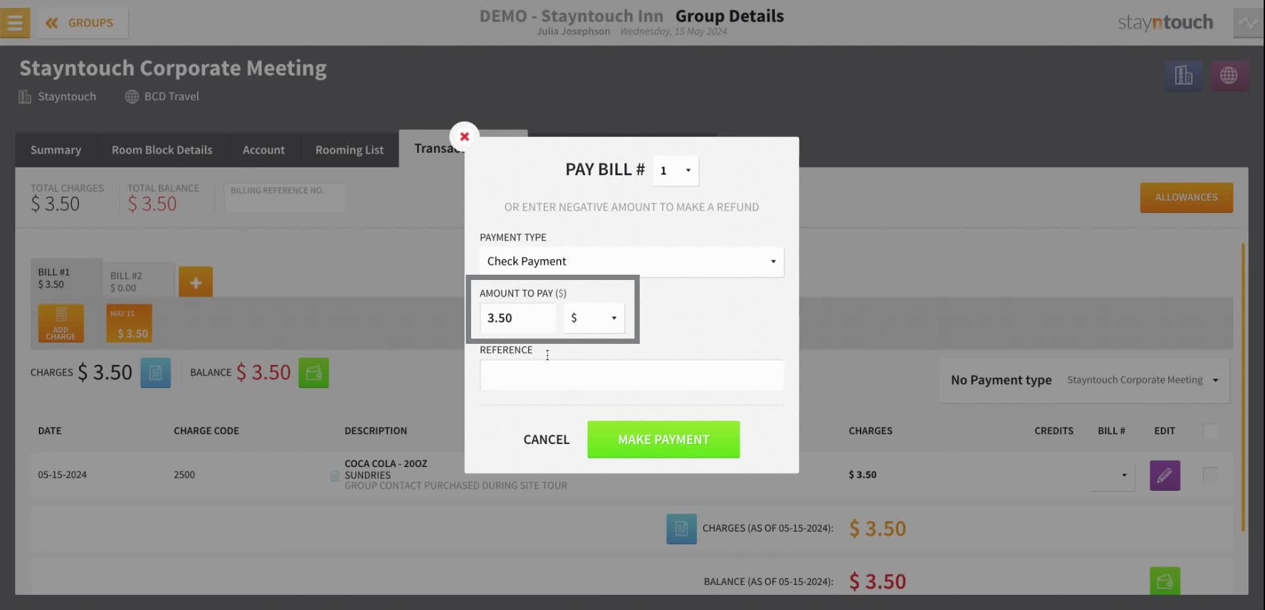Click the BCD Travel agent link
The image size is (1265, 610).
171,96
